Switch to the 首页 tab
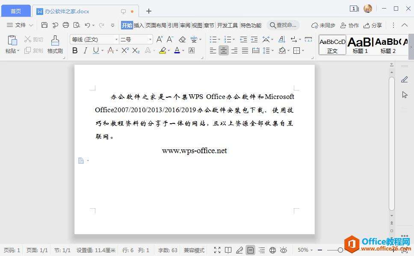 [16, 11]
